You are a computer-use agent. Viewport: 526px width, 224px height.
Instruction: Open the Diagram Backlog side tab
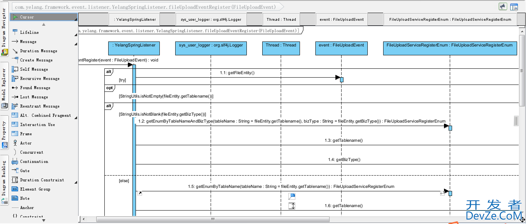click(4, 180)
